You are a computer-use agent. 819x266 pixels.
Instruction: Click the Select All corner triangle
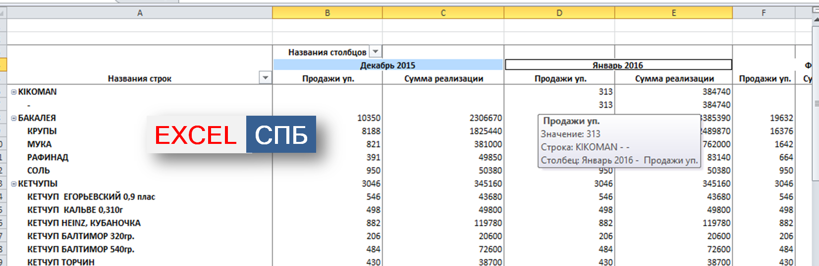pos(3,13)
